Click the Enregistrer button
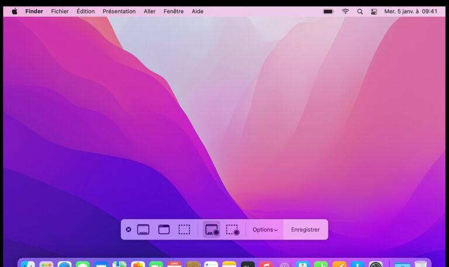The image size is (449, 267). click(x=305, y=230)
